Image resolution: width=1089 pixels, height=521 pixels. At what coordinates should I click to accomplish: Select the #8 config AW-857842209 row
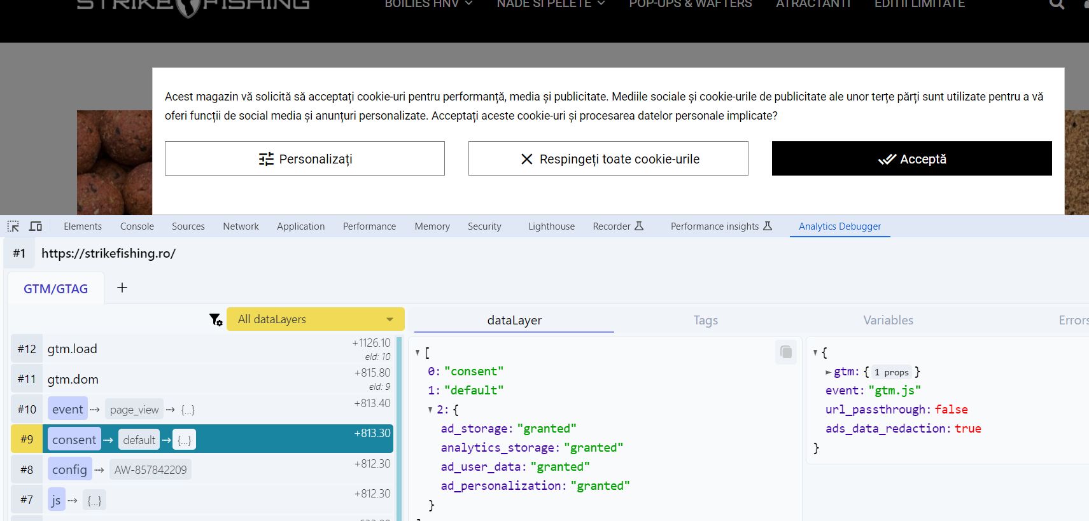(x=202, y=469)
